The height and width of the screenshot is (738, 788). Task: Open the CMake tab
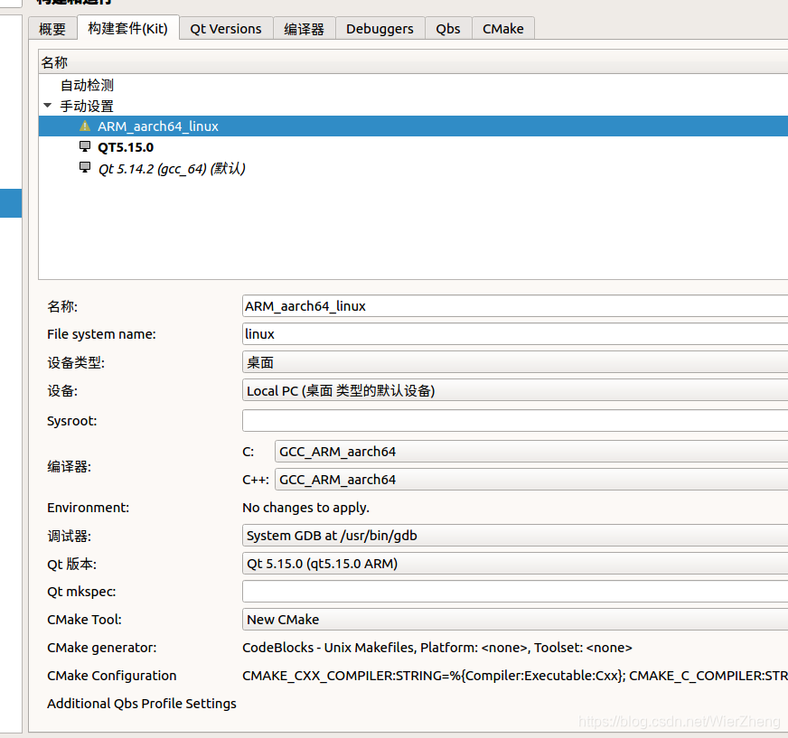coord(503,29)
